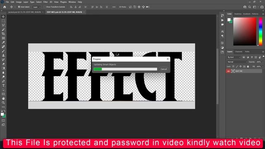Select the Frame tool
This screenshot has width=265, height=149.
coord(3,38)
